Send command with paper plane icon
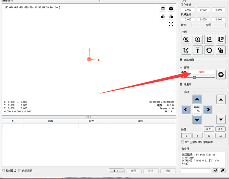The image size is (229, 179). [215, 171]
